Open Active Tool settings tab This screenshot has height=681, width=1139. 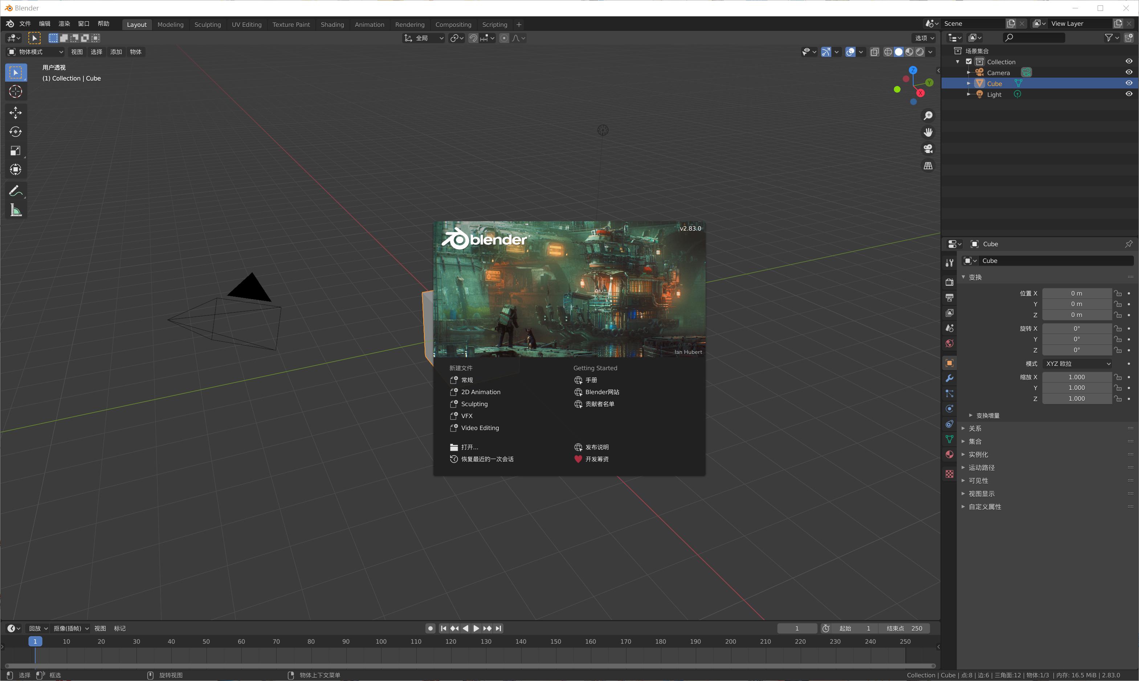pyautogui.click(x=949, y=263)
